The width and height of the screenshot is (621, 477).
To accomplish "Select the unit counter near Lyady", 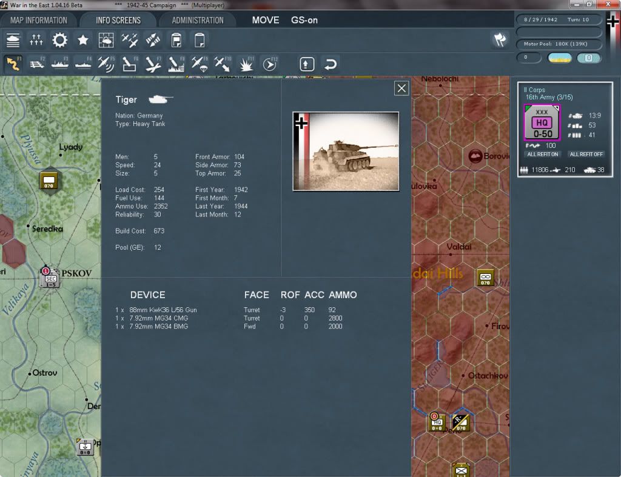I will 49,181.
